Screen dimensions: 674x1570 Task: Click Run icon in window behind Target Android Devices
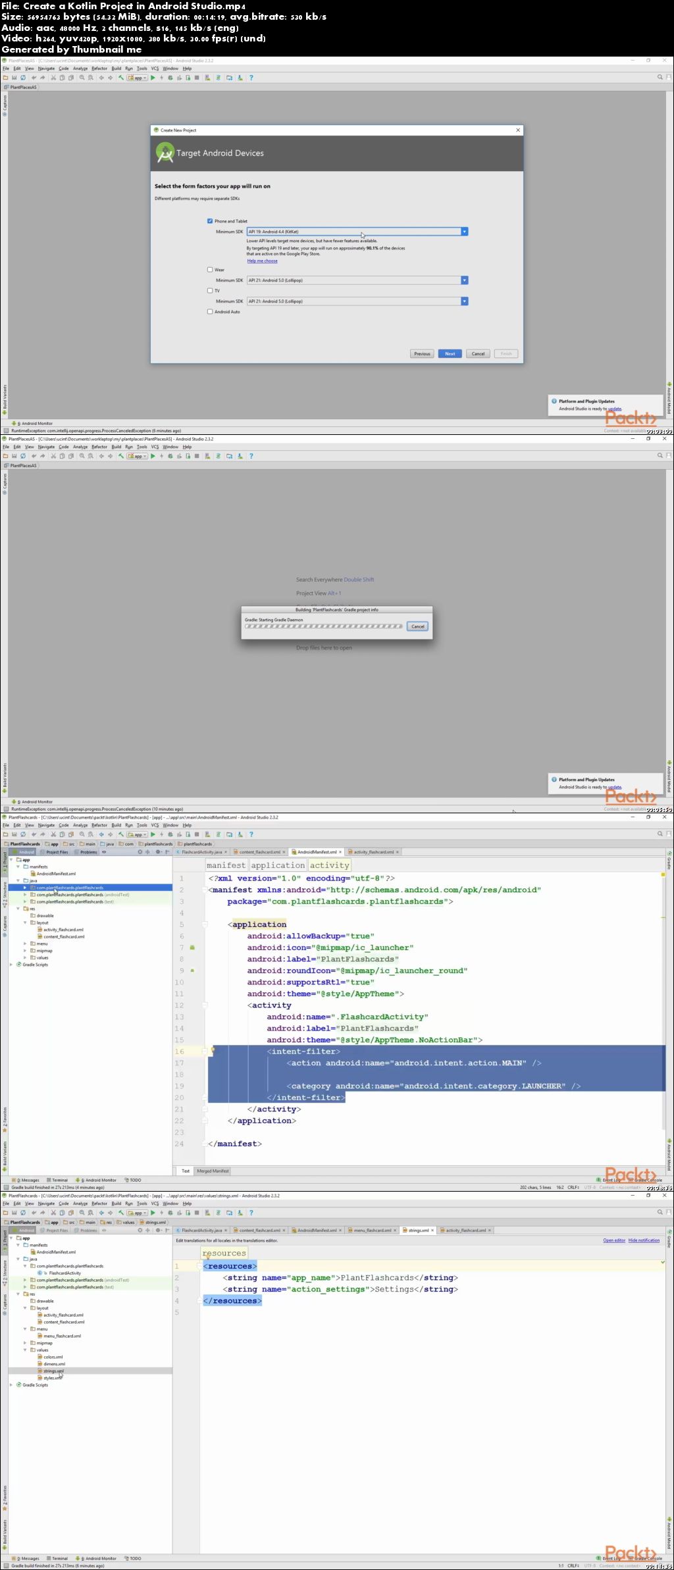pyautogui.click(x=153, y=78)
